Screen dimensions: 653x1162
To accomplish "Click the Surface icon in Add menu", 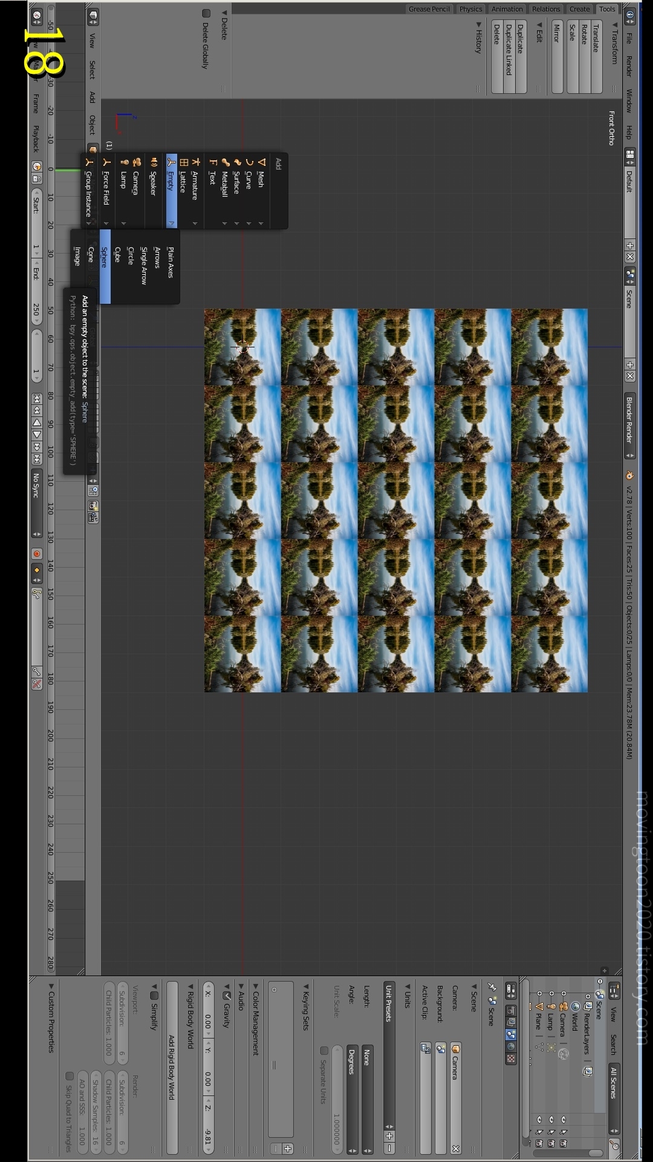I will pos(237,162).
